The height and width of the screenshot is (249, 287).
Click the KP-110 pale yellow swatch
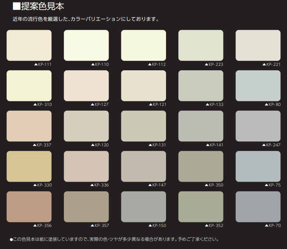(86, 45)
